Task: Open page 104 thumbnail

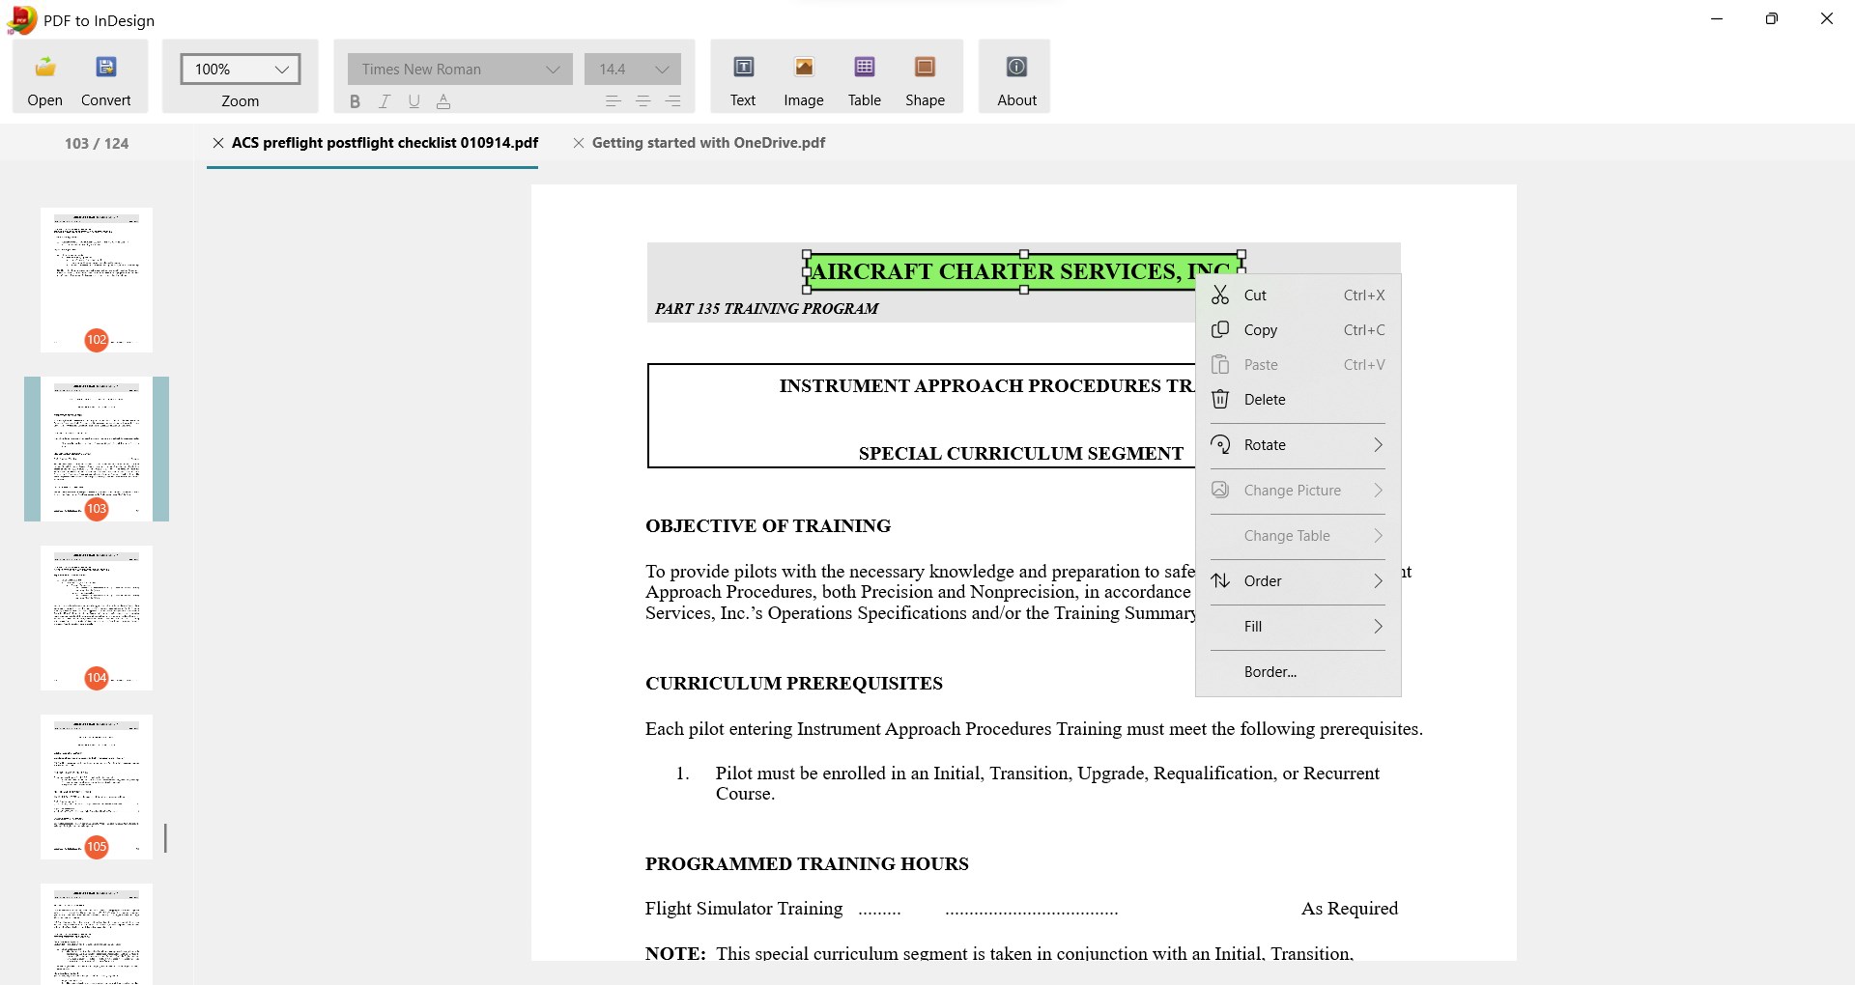Action: 97,618
